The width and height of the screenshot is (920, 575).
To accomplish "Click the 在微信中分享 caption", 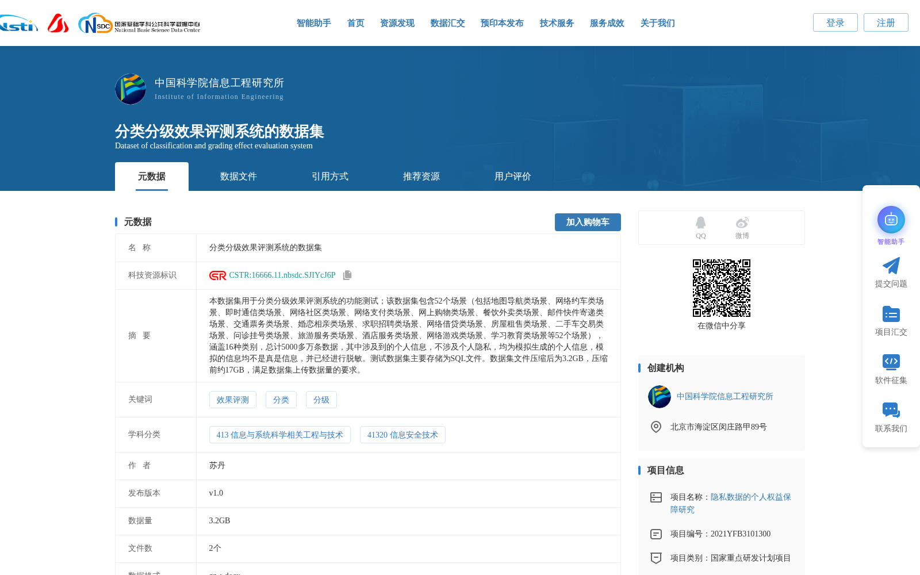I will (x=722, y=326).
